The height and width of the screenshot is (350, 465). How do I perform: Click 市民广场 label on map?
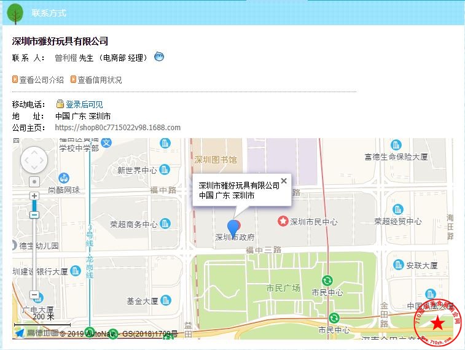pos(283,288)
